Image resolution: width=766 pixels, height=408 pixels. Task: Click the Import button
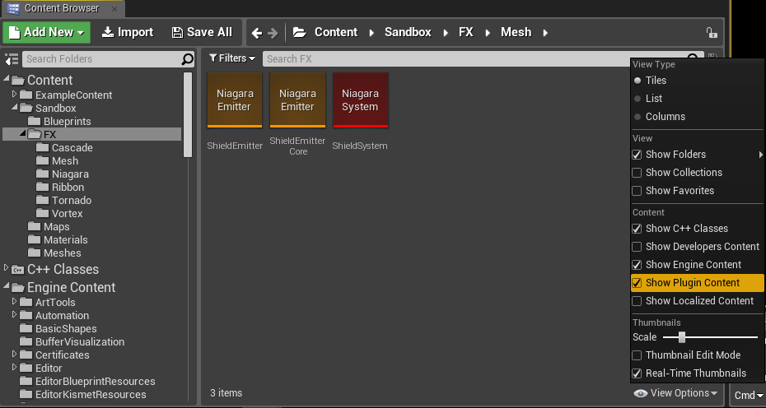128,32
